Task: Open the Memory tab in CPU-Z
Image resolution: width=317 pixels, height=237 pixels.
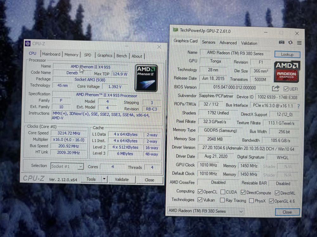Action: click(71, 55)
